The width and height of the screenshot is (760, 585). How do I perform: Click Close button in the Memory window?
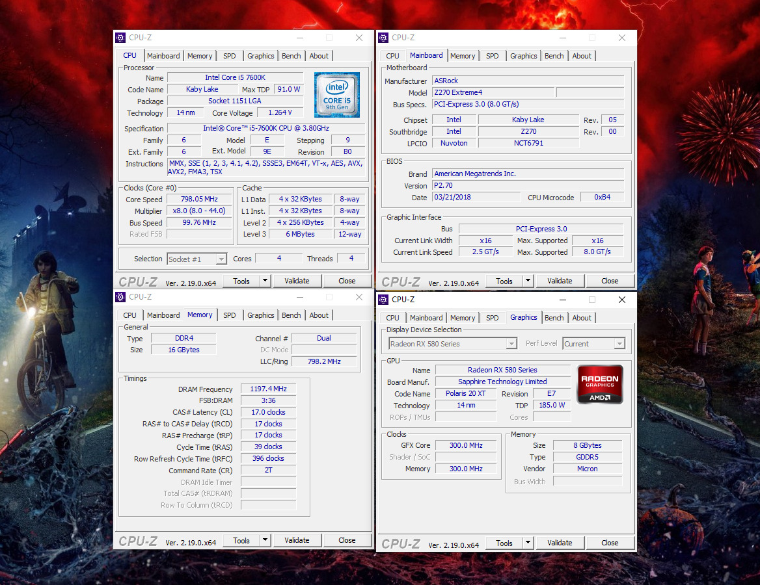[x=347, y=540]
